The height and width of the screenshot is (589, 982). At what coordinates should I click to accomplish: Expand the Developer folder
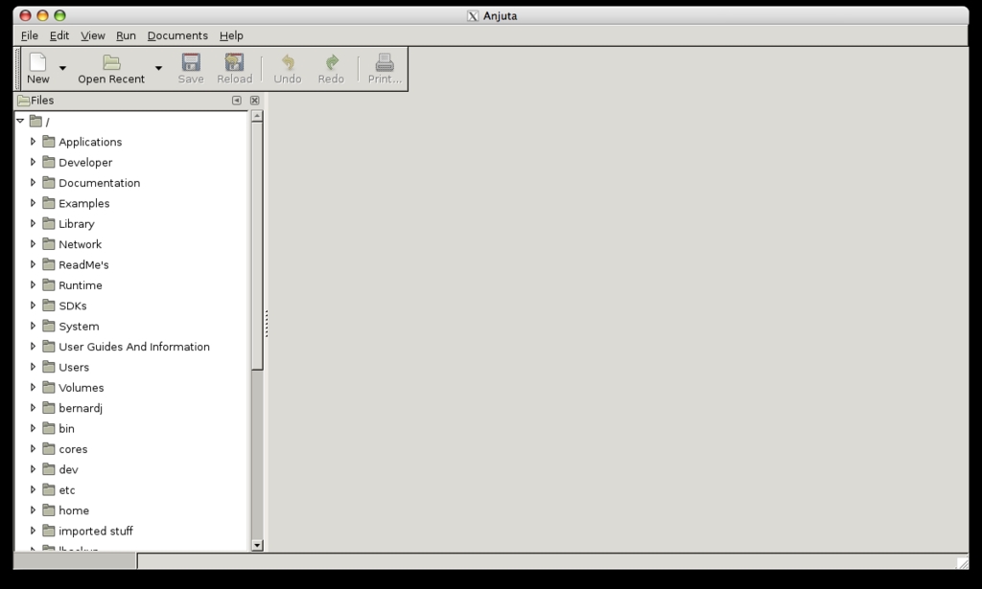point(33,162)
